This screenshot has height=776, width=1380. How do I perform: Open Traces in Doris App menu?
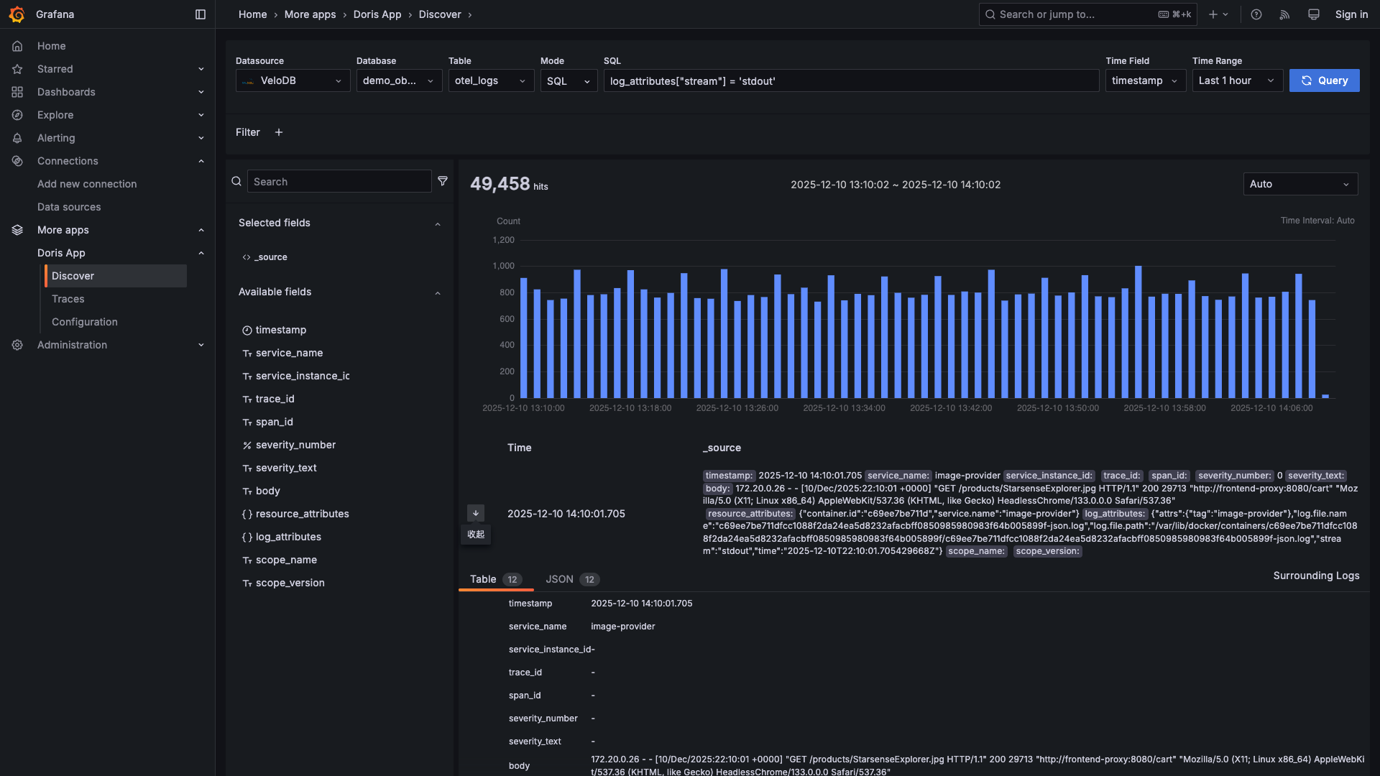point(68,299)
